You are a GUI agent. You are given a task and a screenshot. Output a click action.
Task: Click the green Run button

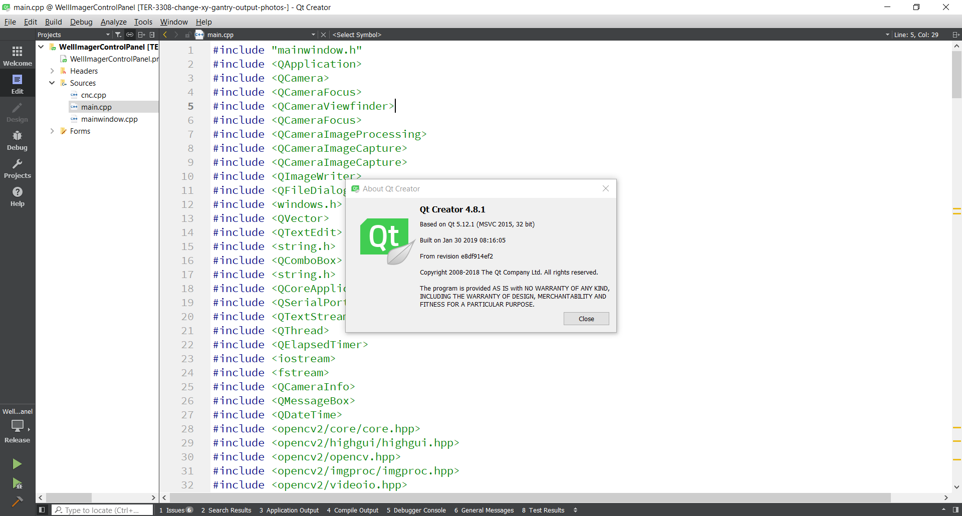(17, 464)
